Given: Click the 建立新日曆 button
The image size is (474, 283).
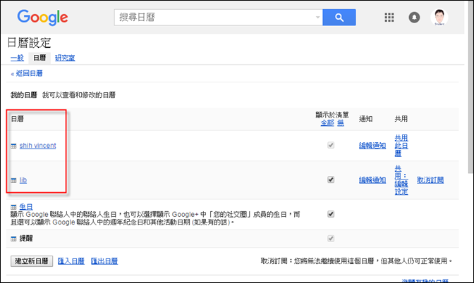Looking at the screenshot, I should (32, 261).
